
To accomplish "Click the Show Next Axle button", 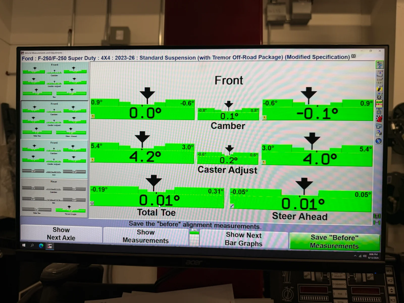I will 61,234.
